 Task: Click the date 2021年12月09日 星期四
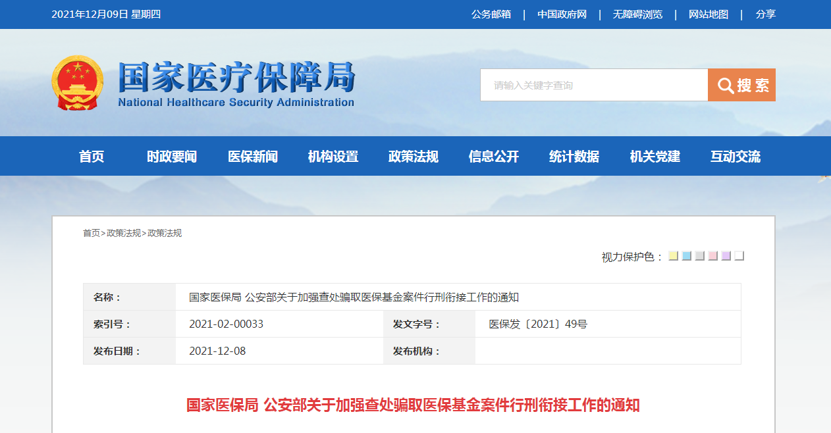106,14
